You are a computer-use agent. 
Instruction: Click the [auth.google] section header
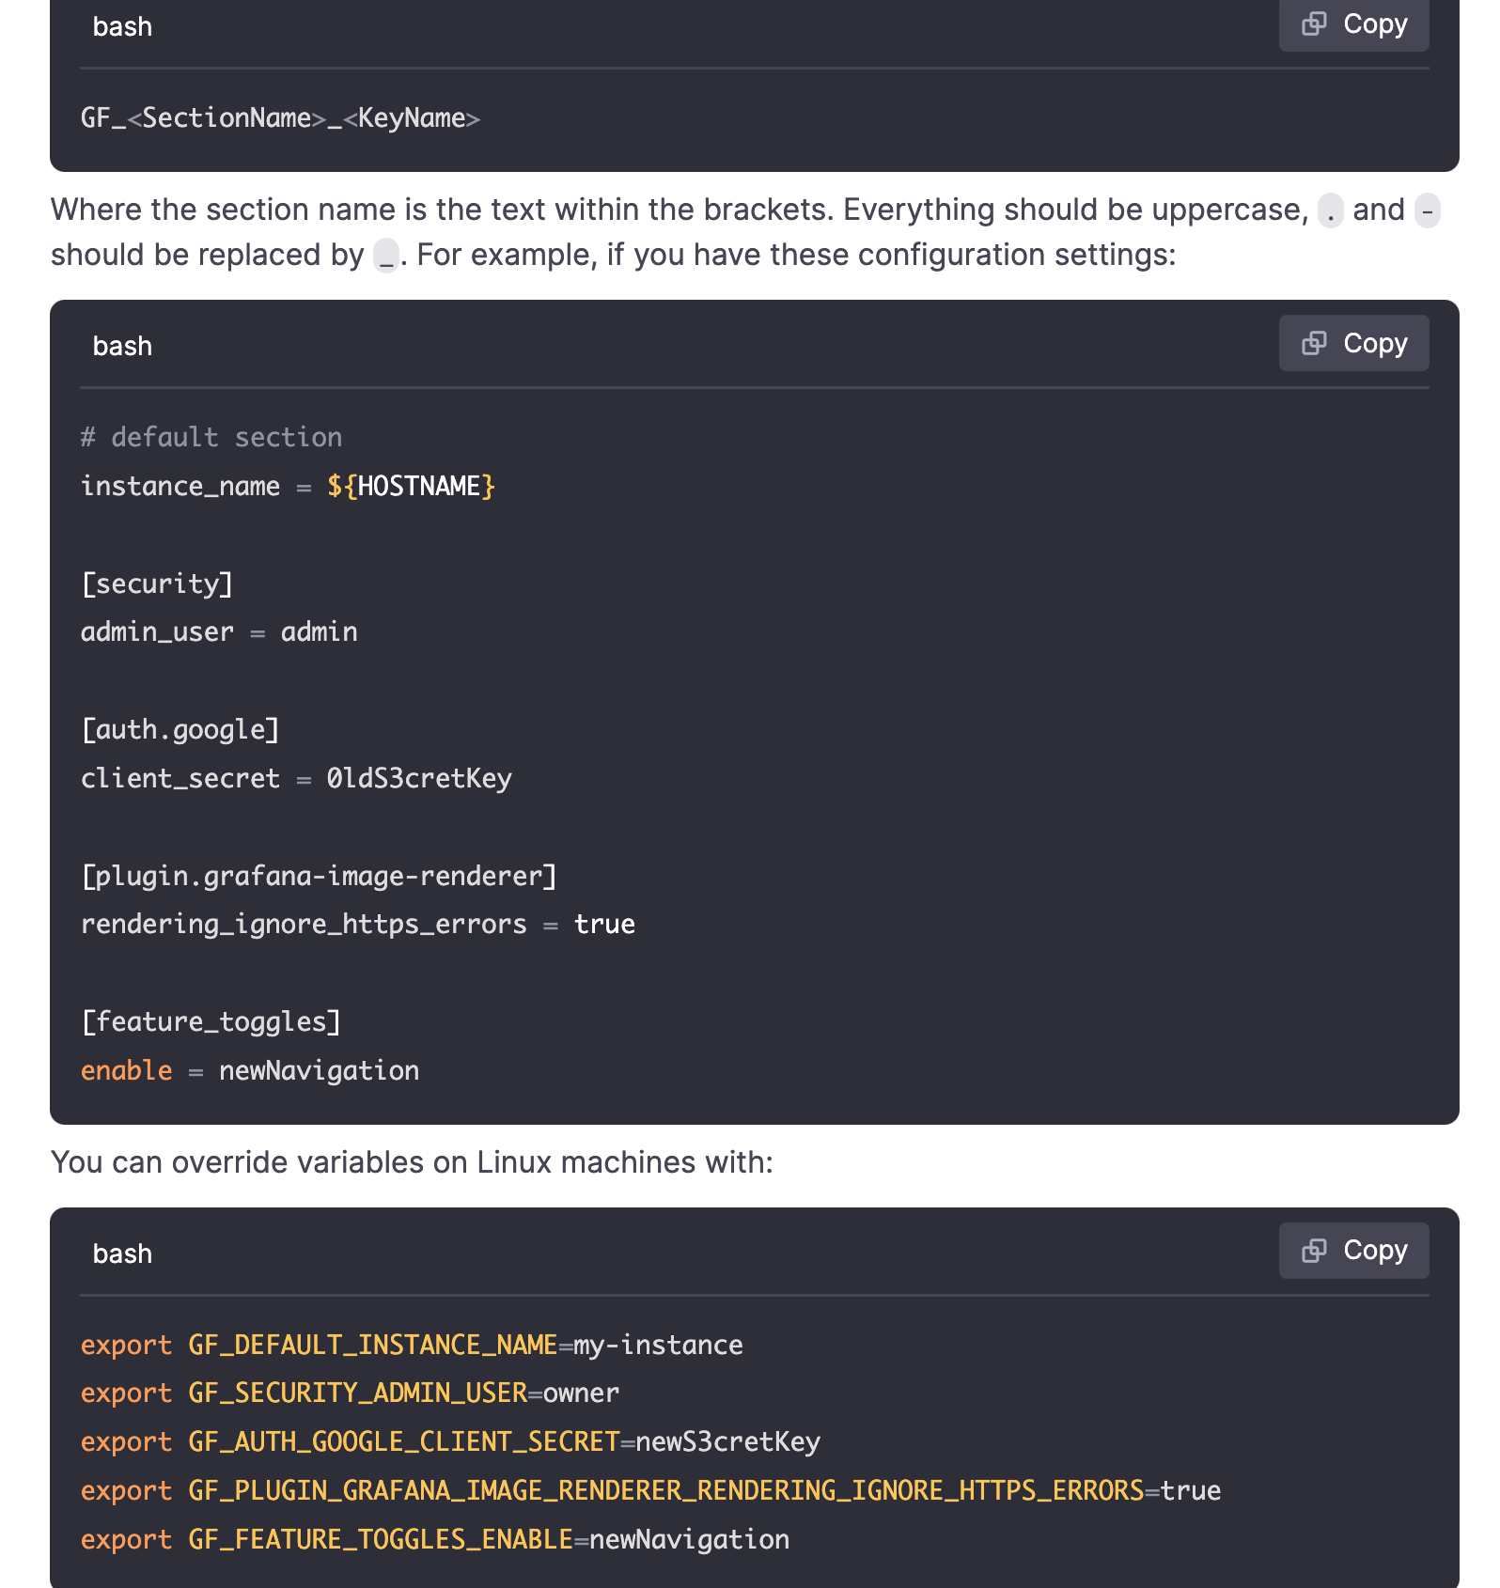(180, 730)
